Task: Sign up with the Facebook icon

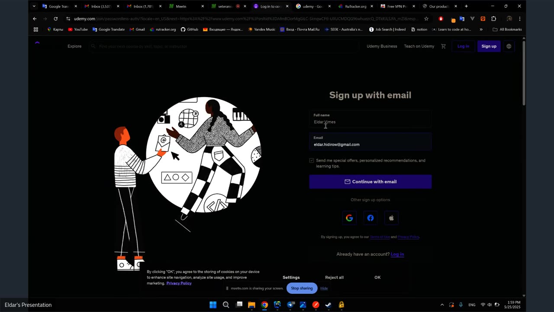Action: (x=370, y=218)
